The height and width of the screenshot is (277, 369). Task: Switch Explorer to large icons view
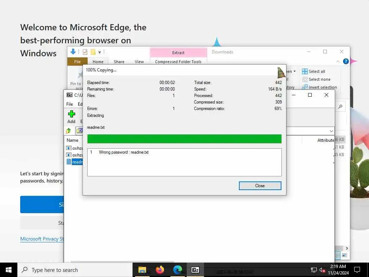(x=344, y=255)
